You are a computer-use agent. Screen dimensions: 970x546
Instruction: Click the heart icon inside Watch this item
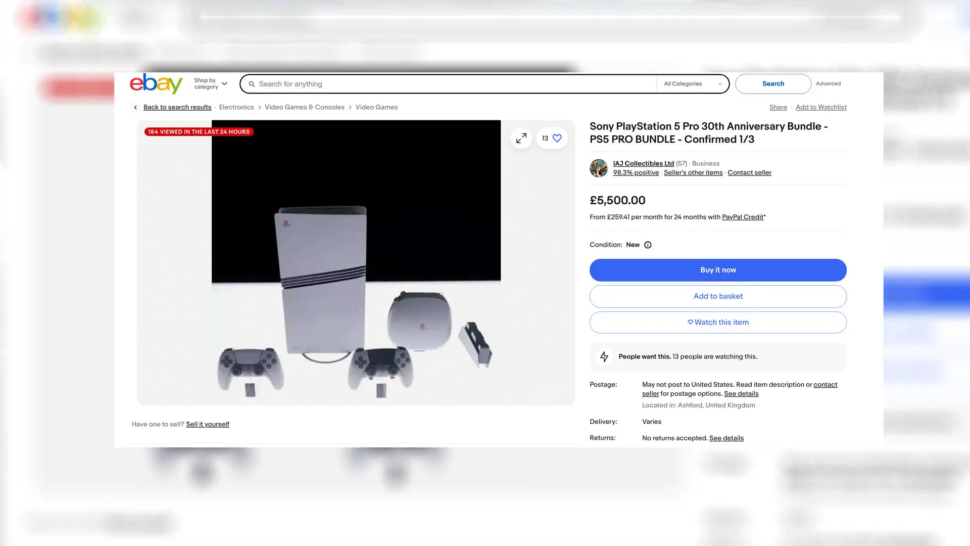(x=690, y=322)
